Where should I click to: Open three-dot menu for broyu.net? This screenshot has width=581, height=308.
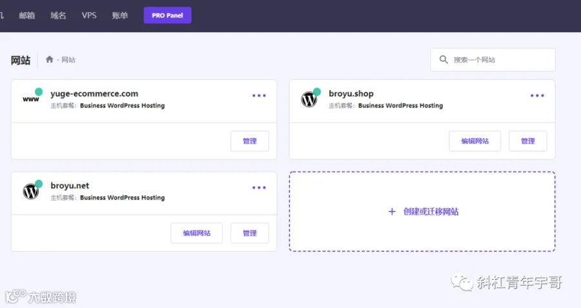point(259,188)
